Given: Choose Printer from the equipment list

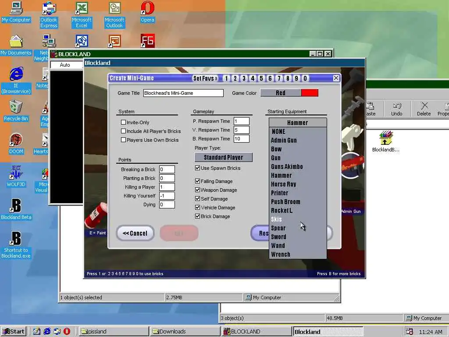Looking at the screenshot, I should pyautogui.click(x=298, y=193).
